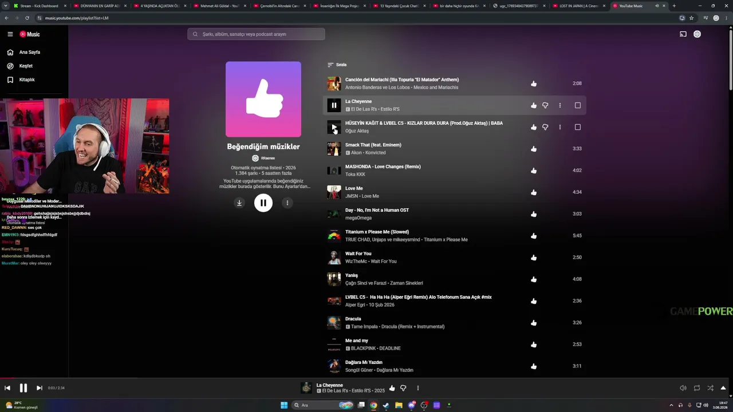Screen dimensions: 733x412
Task: Reload the page
Action: click(x=27, y=18)
